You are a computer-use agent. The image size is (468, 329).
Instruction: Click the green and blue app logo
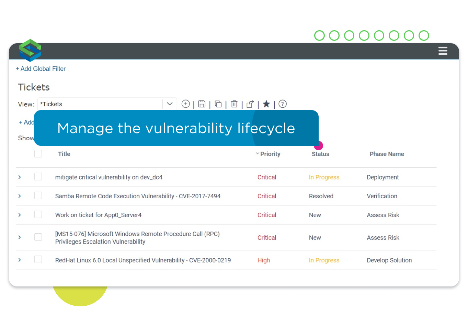coord(30,50)
